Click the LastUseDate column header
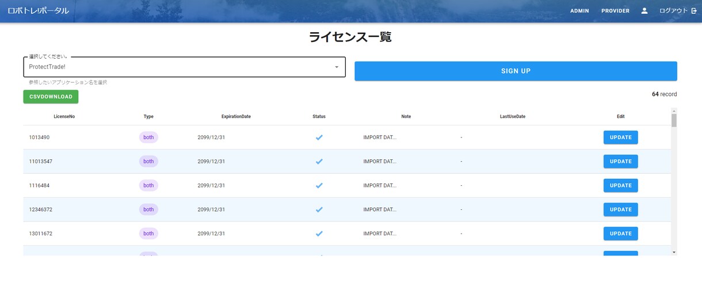The image size is (702, 306). click(x=512, y=117)
